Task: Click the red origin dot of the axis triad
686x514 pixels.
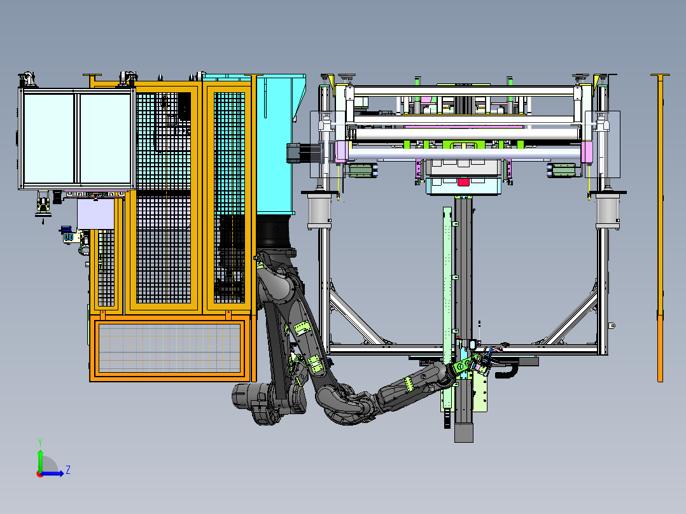Action: click(x=40, y=474)
